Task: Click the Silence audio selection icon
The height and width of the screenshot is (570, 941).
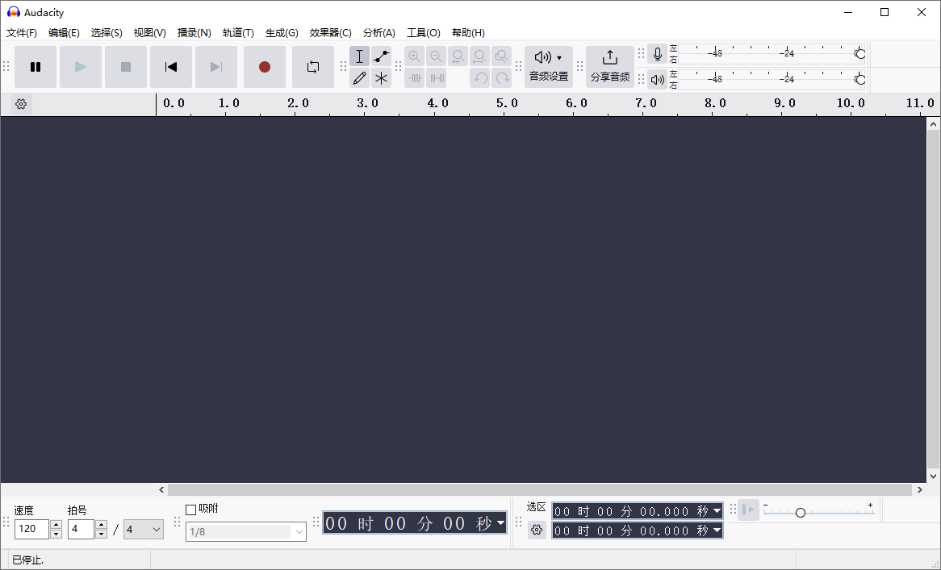Action: pos(436,78)
